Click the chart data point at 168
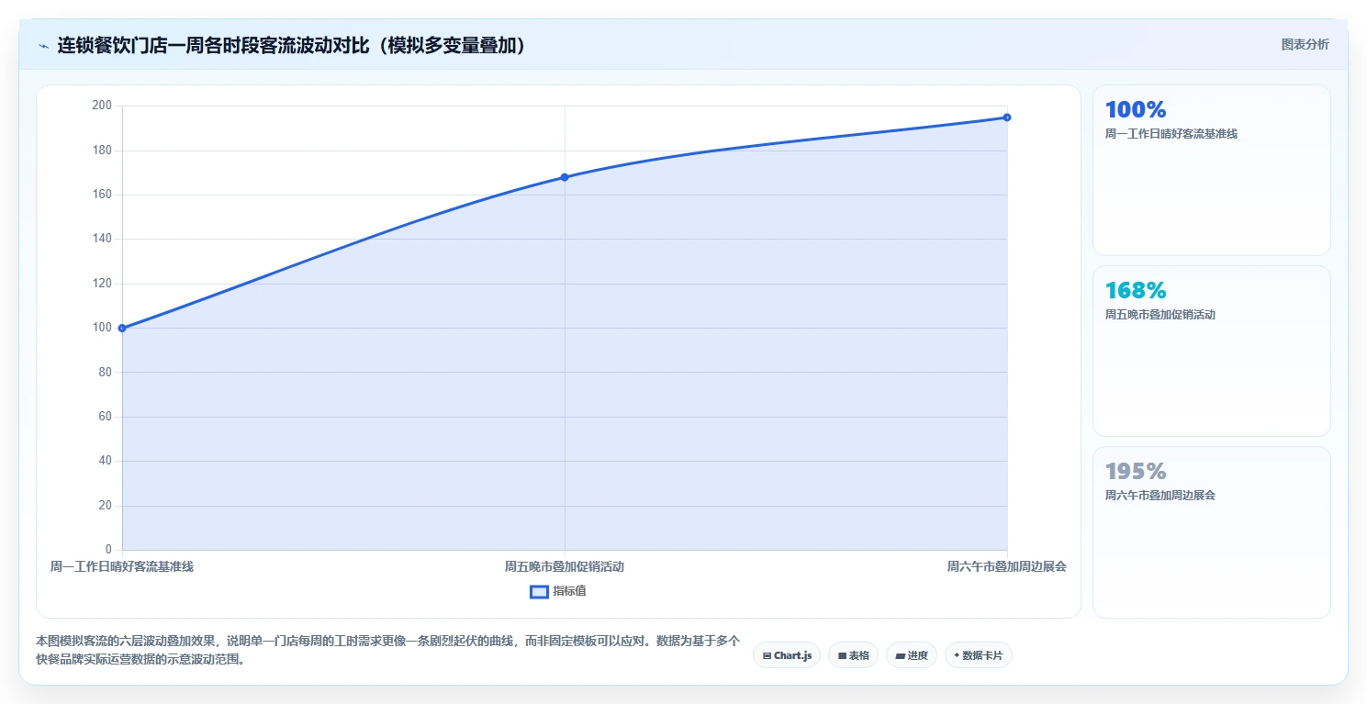Screen dimensions: 1367x704 coord(565,177)
